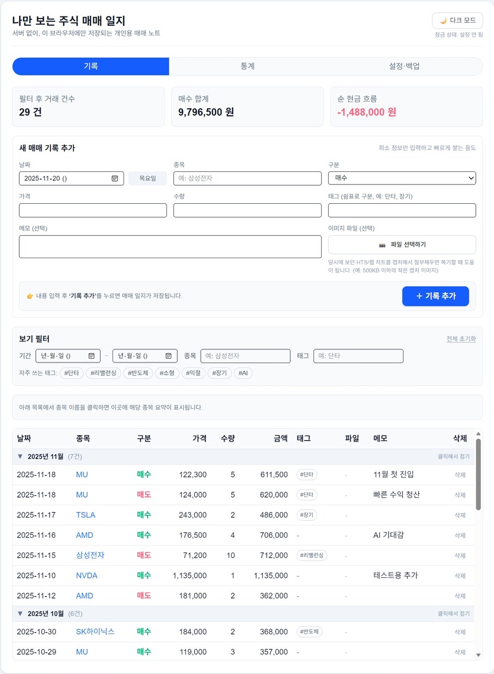Toggle the #장기 quick filter tag
494x674 pixels.
219,373
